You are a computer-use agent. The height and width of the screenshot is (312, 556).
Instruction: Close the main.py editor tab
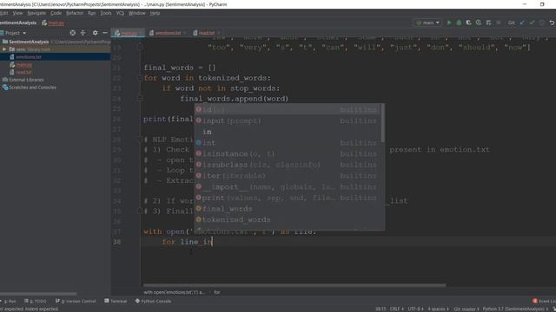tap(141, 33)
